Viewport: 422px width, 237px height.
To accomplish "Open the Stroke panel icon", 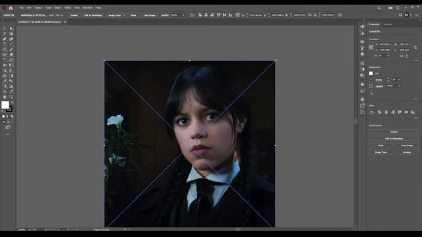I will [x=362, y=63].
